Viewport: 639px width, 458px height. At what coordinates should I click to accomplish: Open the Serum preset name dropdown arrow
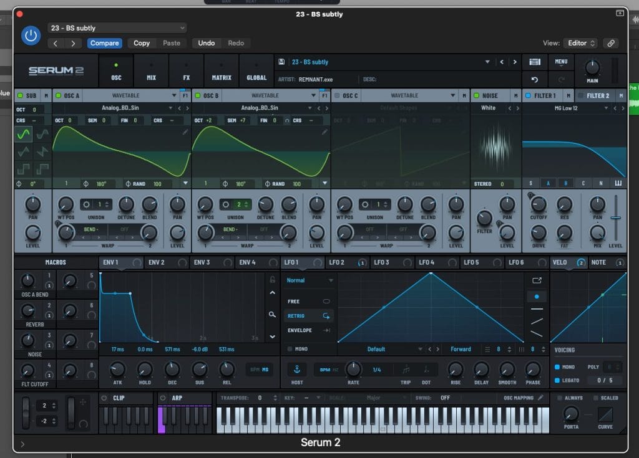click(x=487, y=62)
